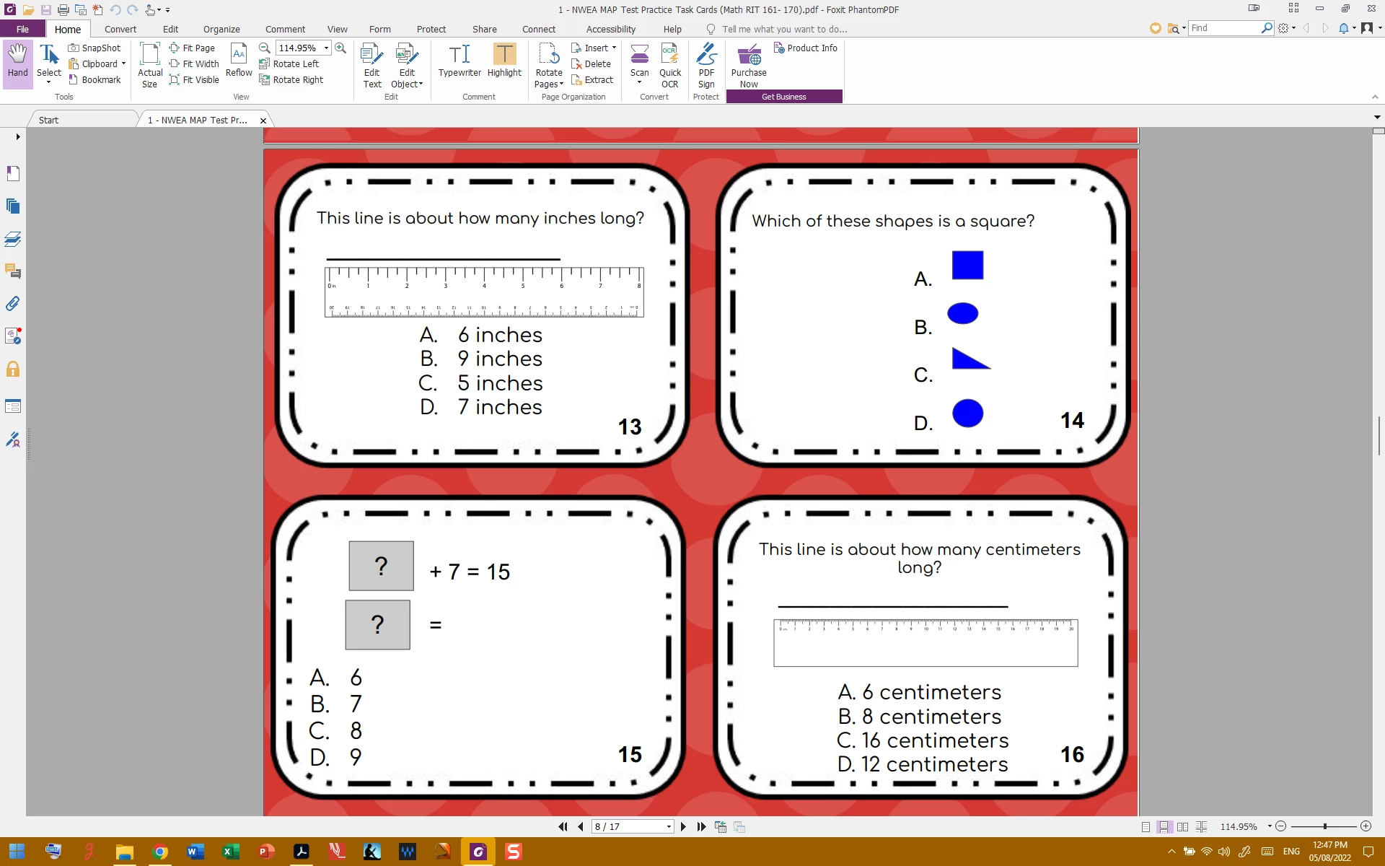Enable facing pages view mode

click(1182, 827)
